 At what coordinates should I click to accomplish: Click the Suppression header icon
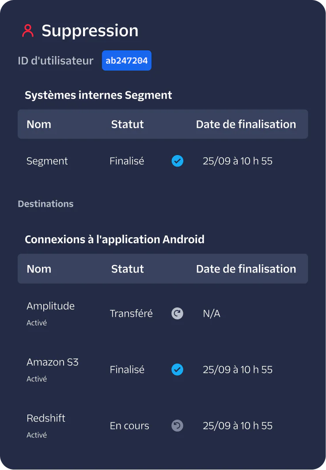[x=28, y=30]
